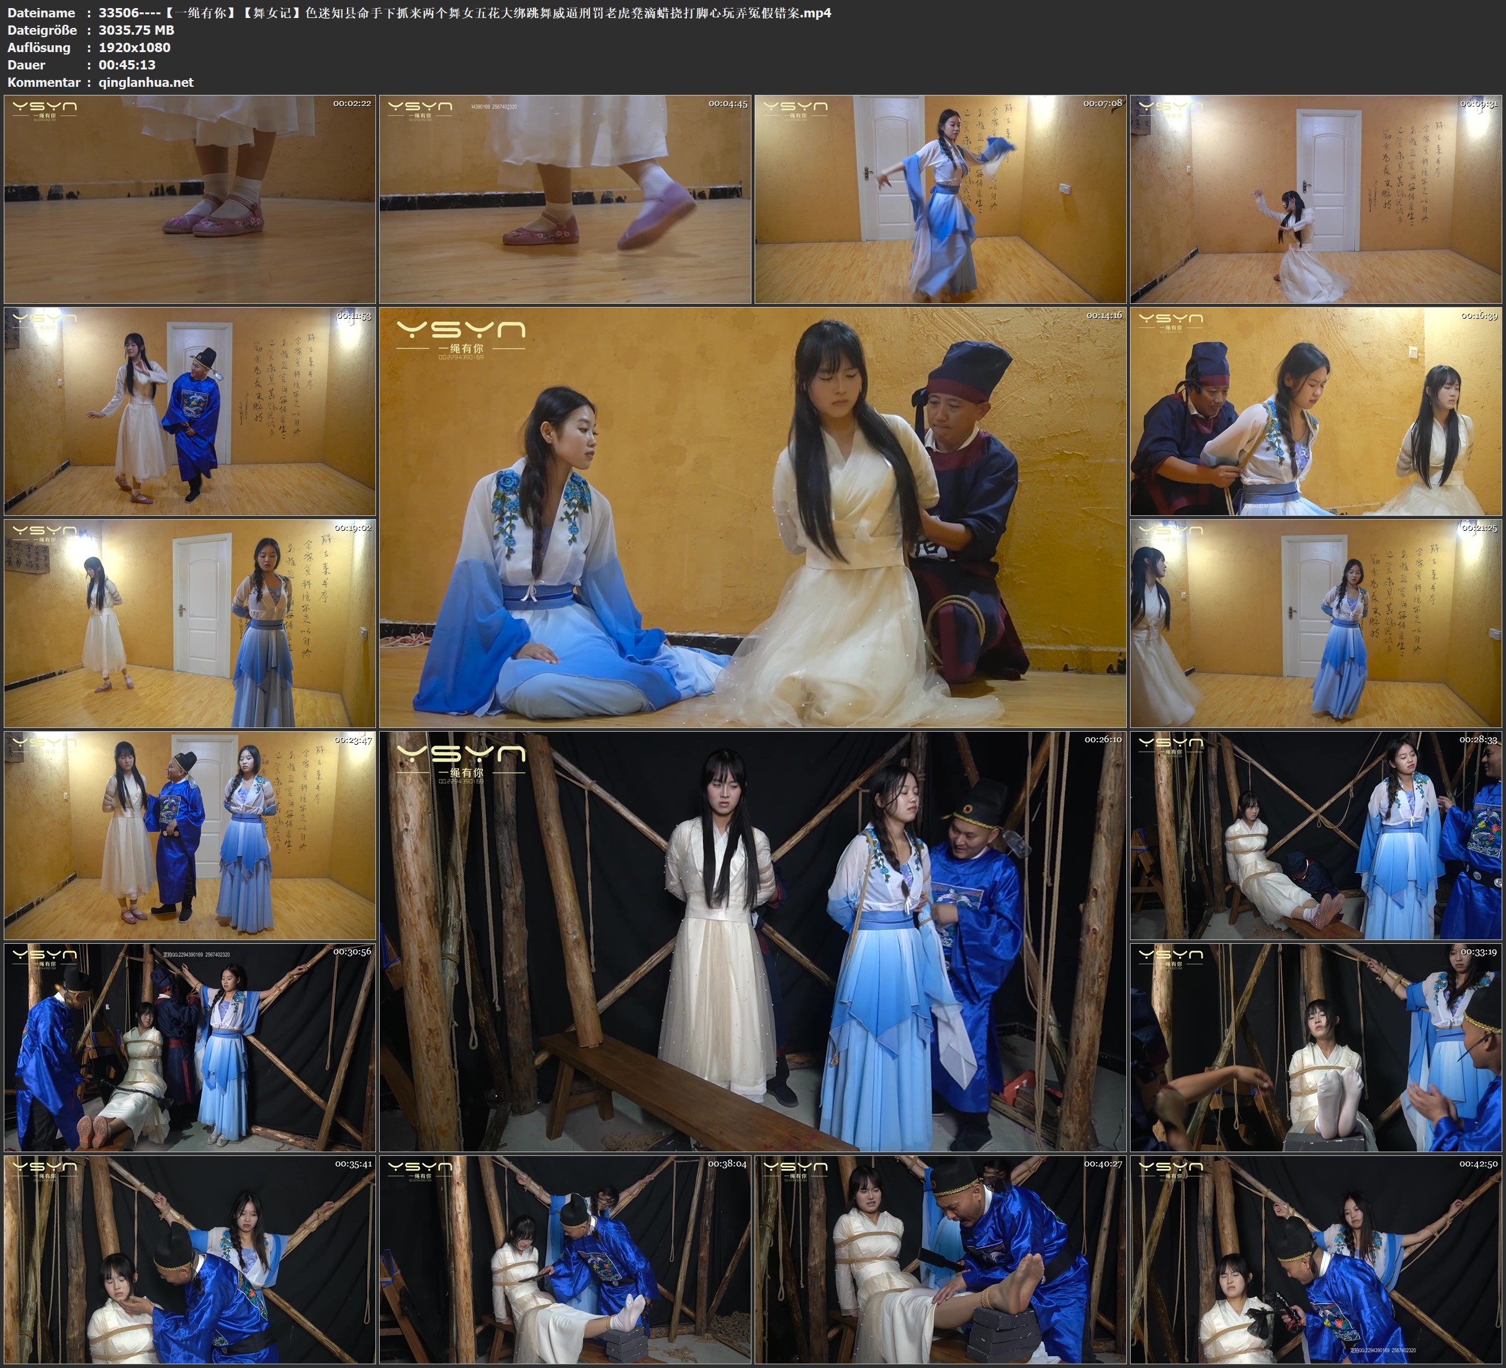Open the thumbnail timestamped 00:30:56
Image resolution: width=1506 pixels, height=1368 pixels.
(190, 1047)
